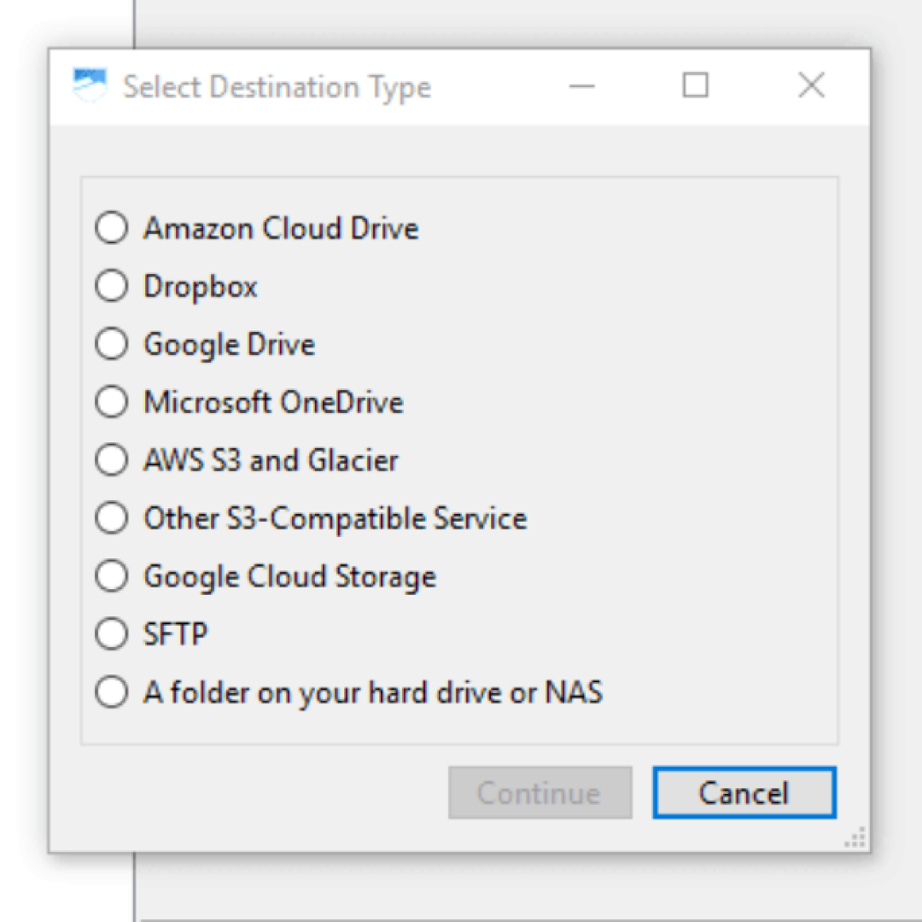
Task: Close the Select Destination Type dialog
Action: click(x=812, y=86)
